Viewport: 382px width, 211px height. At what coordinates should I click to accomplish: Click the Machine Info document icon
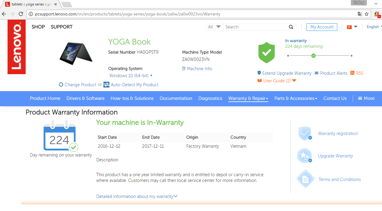coord(184,69)
